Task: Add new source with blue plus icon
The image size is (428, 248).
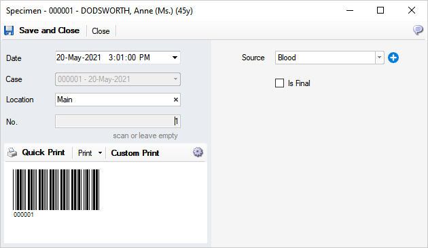Action: pos(393,58)
